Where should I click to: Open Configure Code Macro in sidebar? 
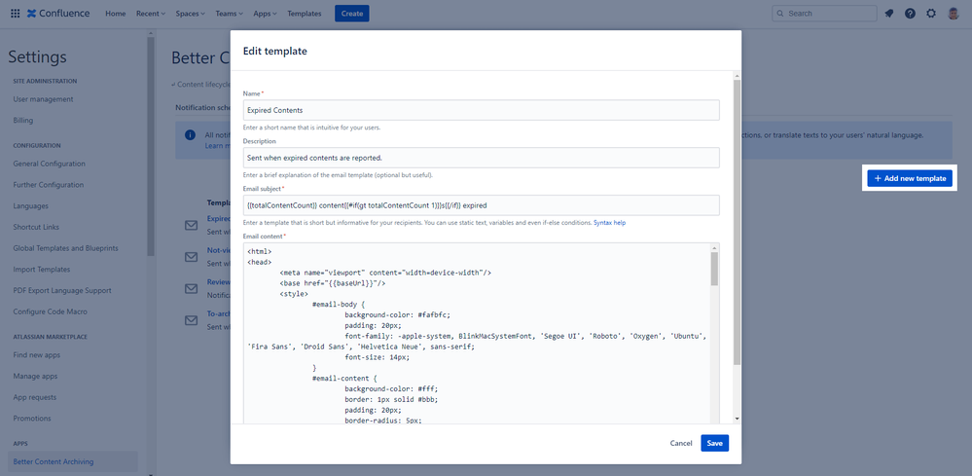pos(51,311)
